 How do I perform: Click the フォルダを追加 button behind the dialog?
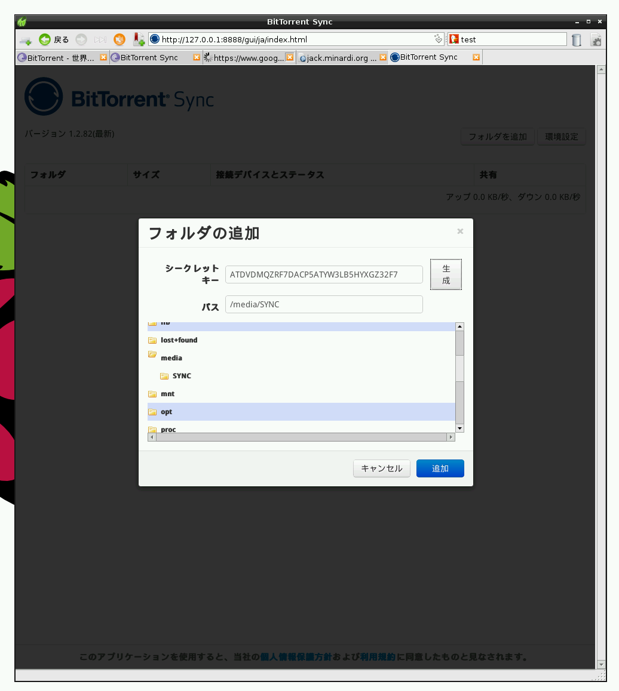click(498, 137)
